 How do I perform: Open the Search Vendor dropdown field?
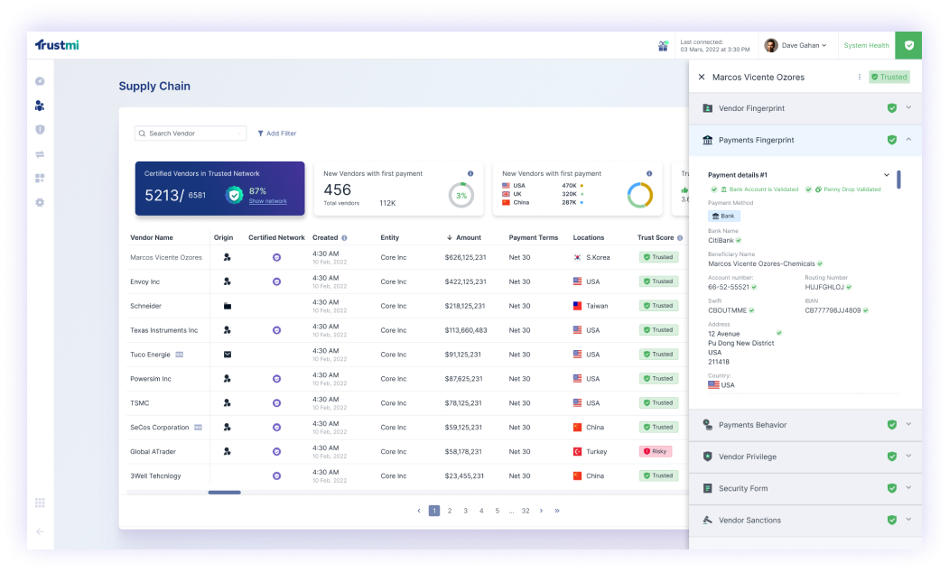(190, 133)
